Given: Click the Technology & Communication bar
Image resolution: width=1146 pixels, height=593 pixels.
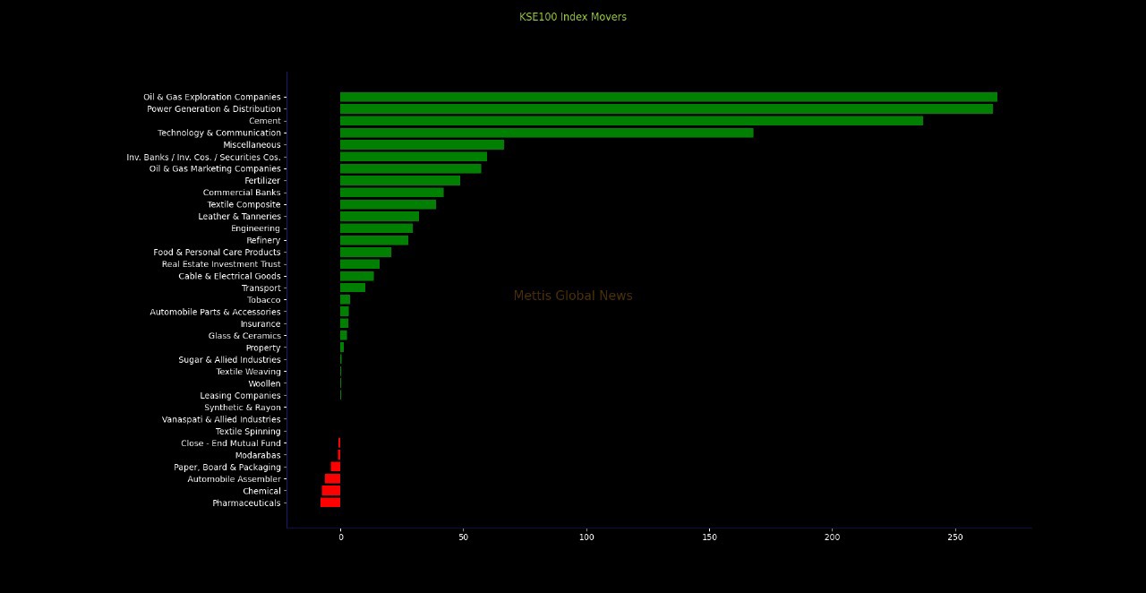Looking at the screenshot, I should pos(546,133).
